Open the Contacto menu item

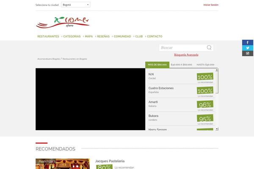tap(155, 36)
